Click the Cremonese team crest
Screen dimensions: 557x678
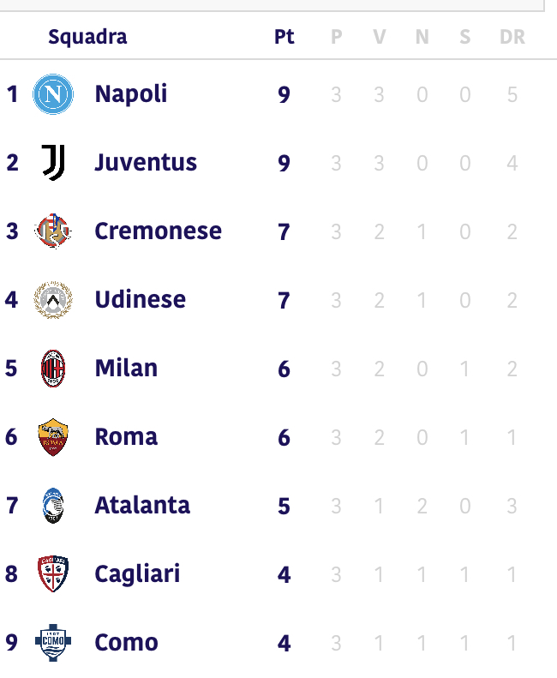pos(53,231)
